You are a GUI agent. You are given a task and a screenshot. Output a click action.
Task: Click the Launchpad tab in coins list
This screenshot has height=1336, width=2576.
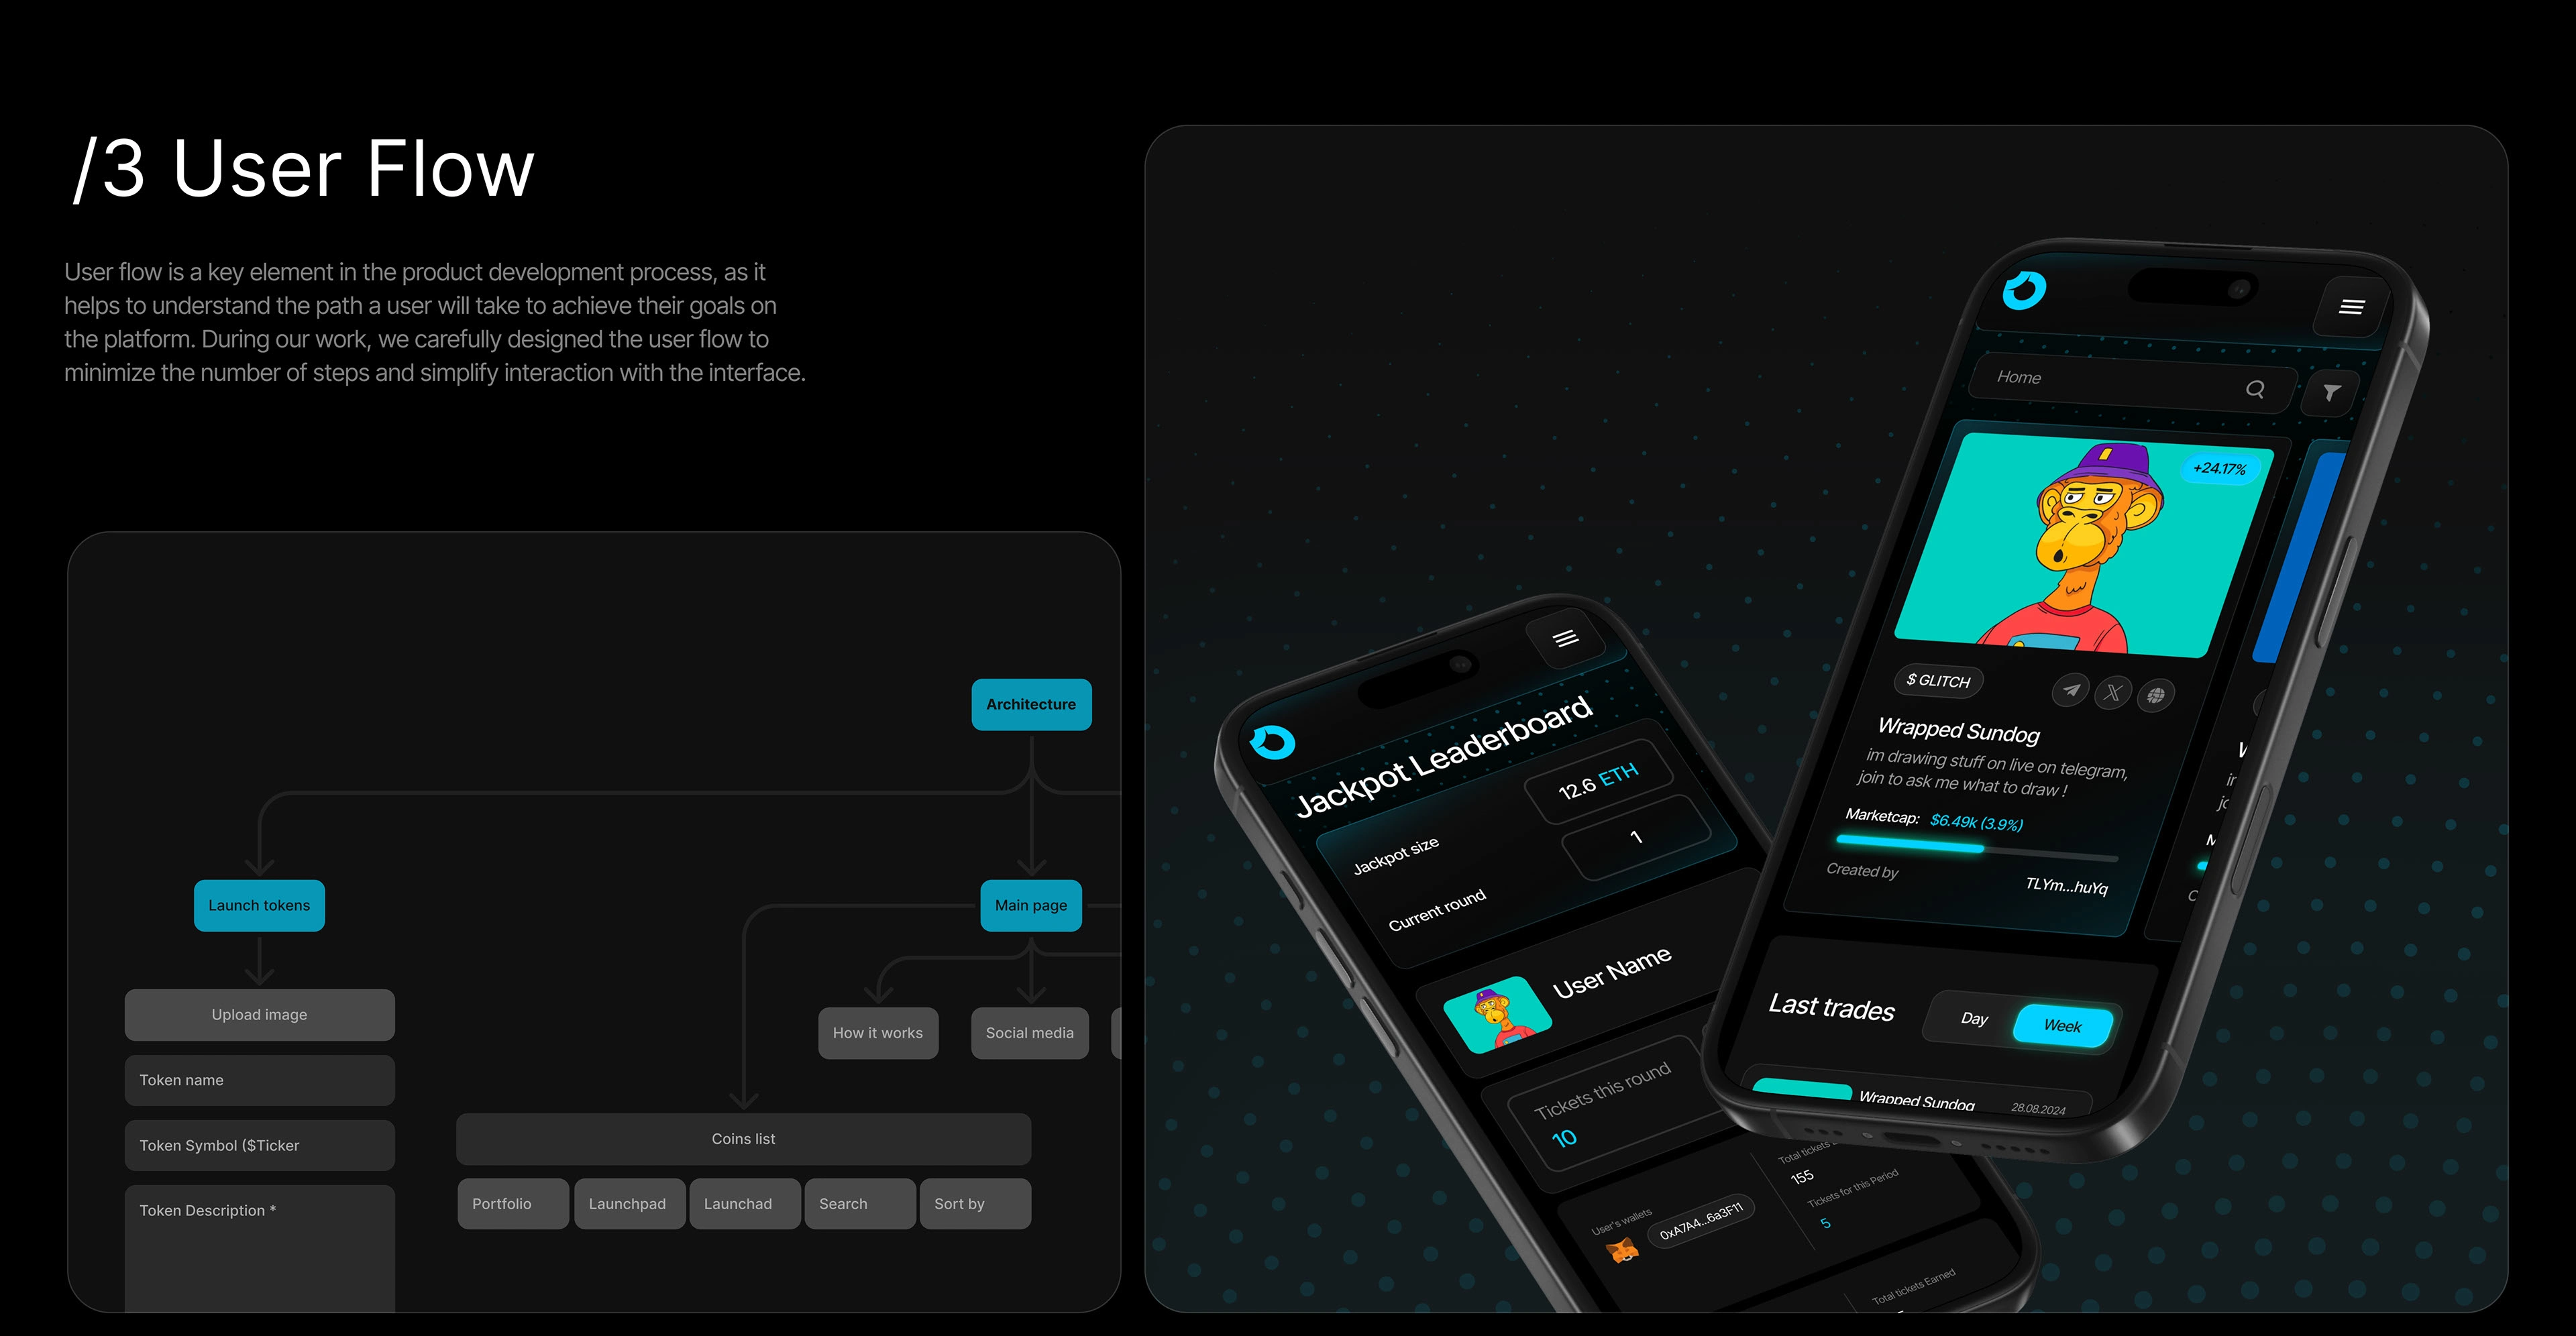pyautogui.click(x=625, y=1203)
